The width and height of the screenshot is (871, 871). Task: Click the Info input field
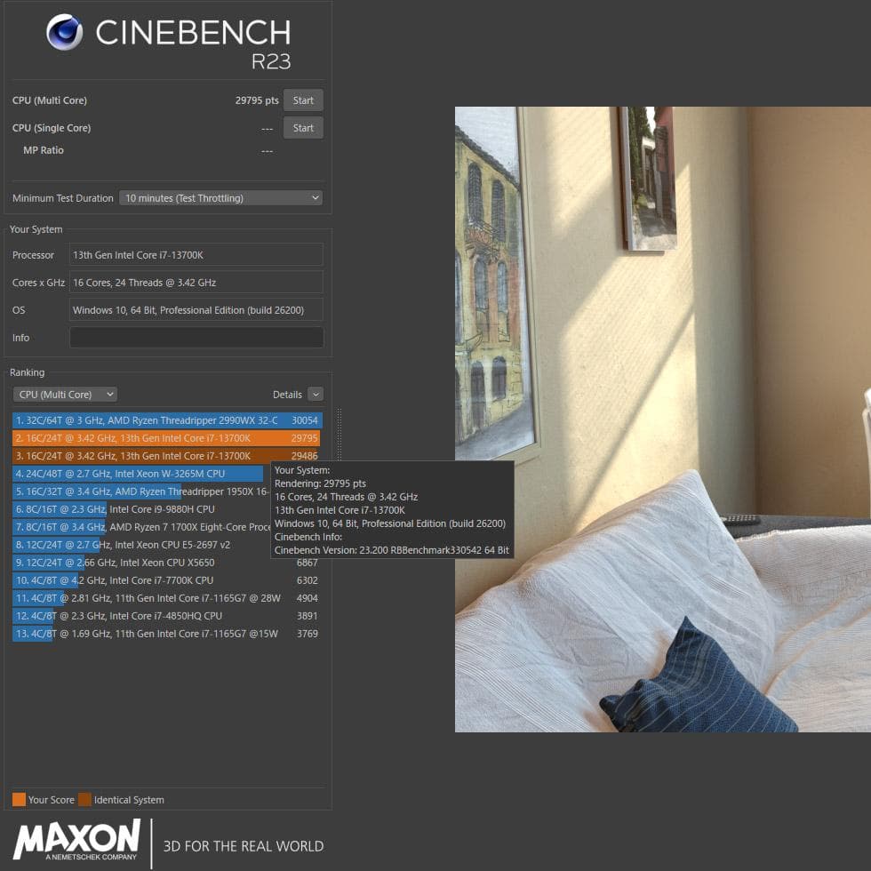point(196,337)
